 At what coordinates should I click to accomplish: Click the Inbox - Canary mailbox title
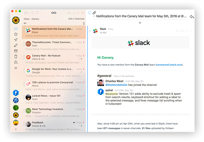pyautogui.click(x=31, y=19)
